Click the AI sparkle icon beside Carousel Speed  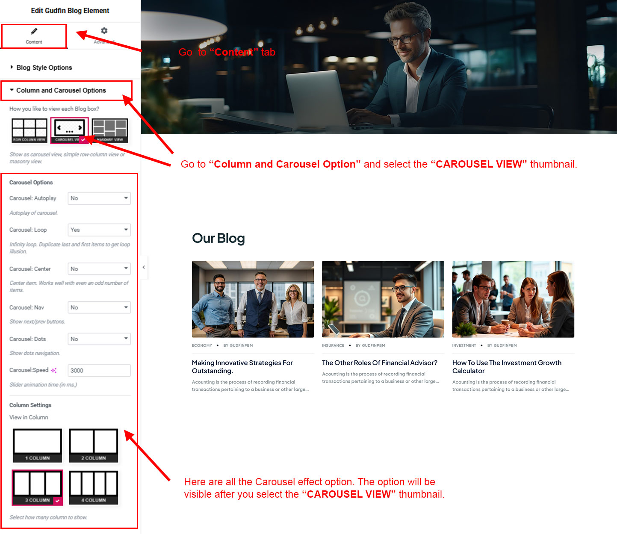[x=54, y=370]
